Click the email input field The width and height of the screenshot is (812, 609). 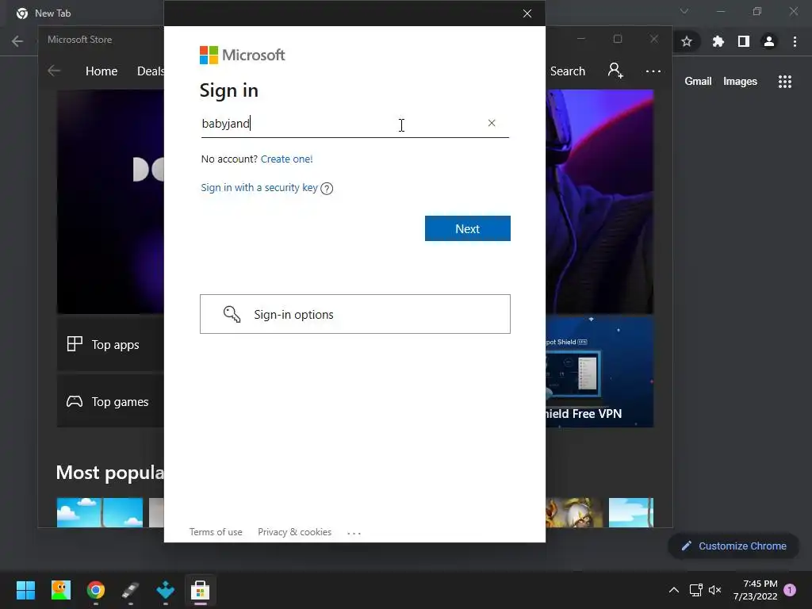click(x=354, y=124)
